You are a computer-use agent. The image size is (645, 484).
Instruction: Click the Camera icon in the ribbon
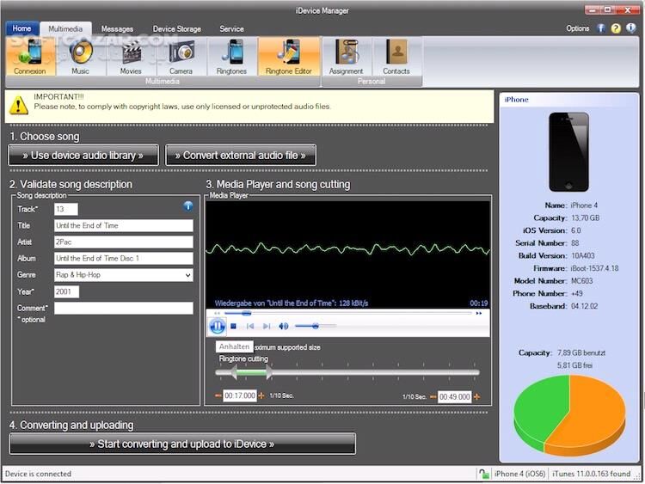click(181, 57)
